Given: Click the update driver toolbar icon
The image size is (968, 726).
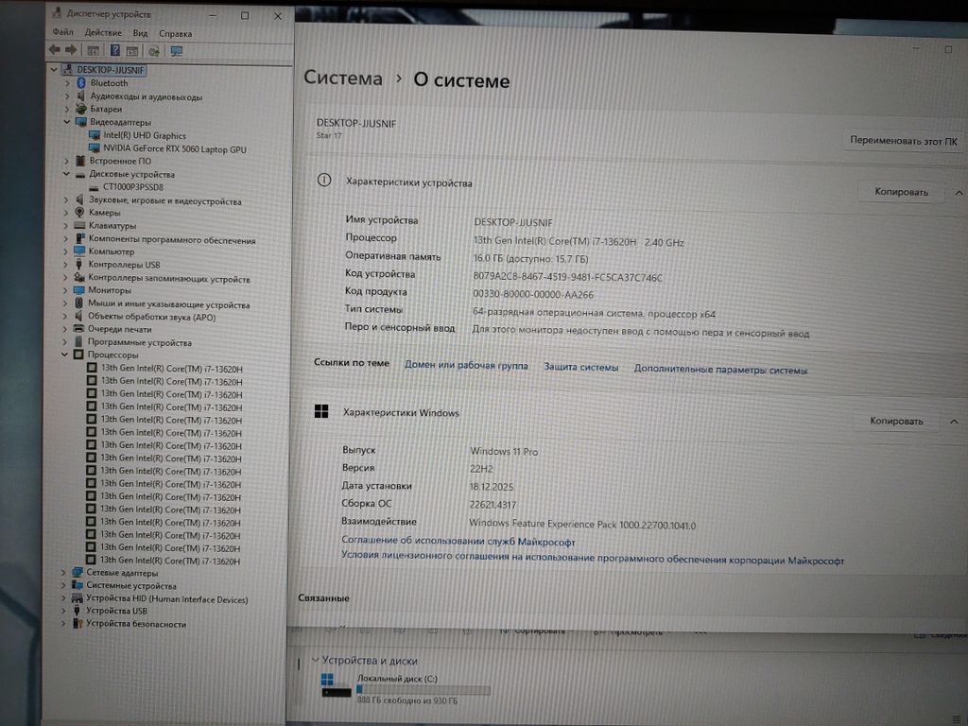Looking at the screenshot, I should [153, 50].
